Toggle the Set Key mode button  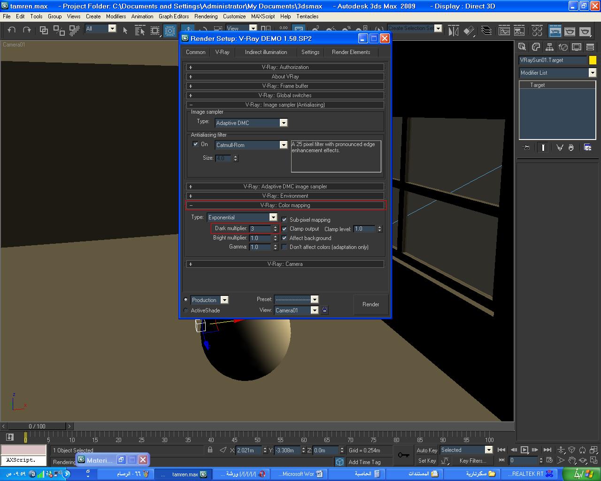tap(427, 461)
